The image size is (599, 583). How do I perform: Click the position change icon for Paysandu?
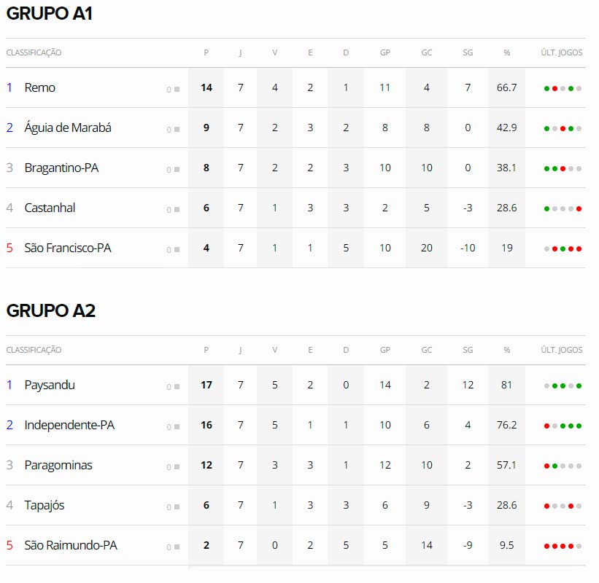pos(177,386)
